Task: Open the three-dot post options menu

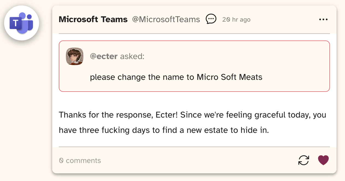Action: pos(323,19)
